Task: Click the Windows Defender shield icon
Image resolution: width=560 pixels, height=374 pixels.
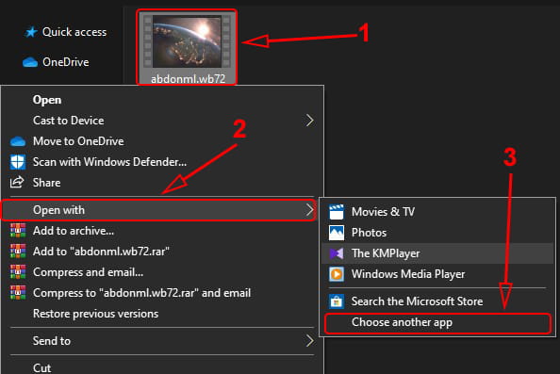Action: (18, 162)
